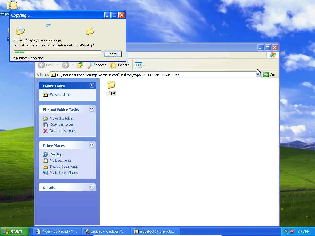
Task: Open the Address bar dropdown arrow
Action: click(258, 75)
